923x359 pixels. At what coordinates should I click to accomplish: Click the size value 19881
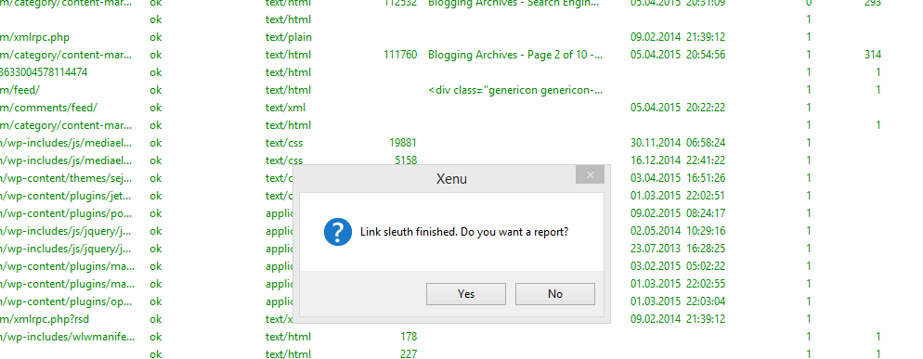(x=403, y=143)
